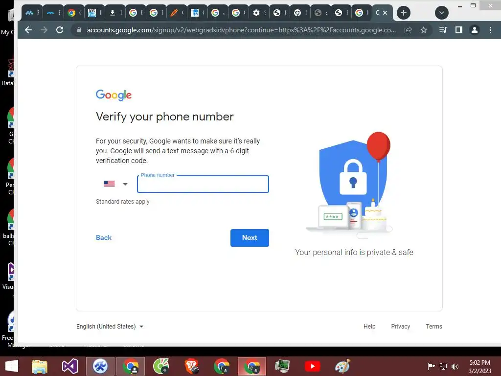Open the Chrome profile avatar icon
This screenshot has height=376, width=501.
pyautogui.click(x=475, y=30)
